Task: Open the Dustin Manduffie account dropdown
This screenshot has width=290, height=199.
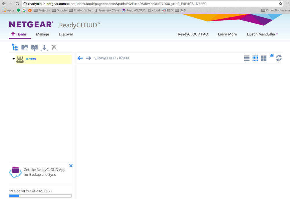Action: tap(262, 34)
